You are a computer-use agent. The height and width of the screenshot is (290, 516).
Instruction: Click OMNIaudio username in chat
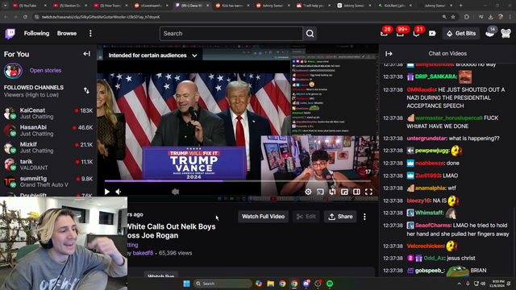click(x=421, y=89)
